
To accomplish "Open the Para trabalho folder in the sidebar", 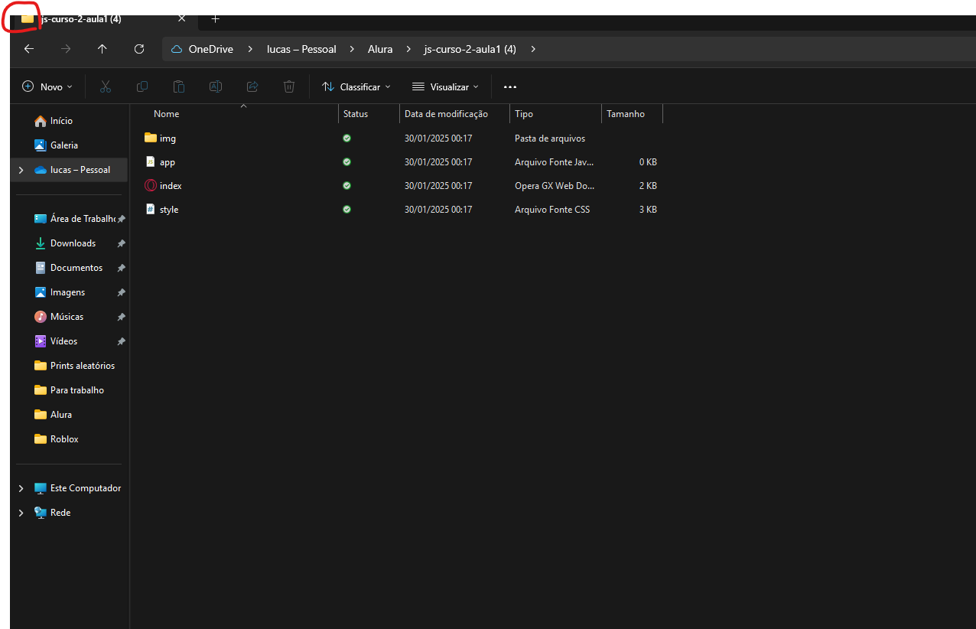I will pyautogui.click(x=70, y=390).
